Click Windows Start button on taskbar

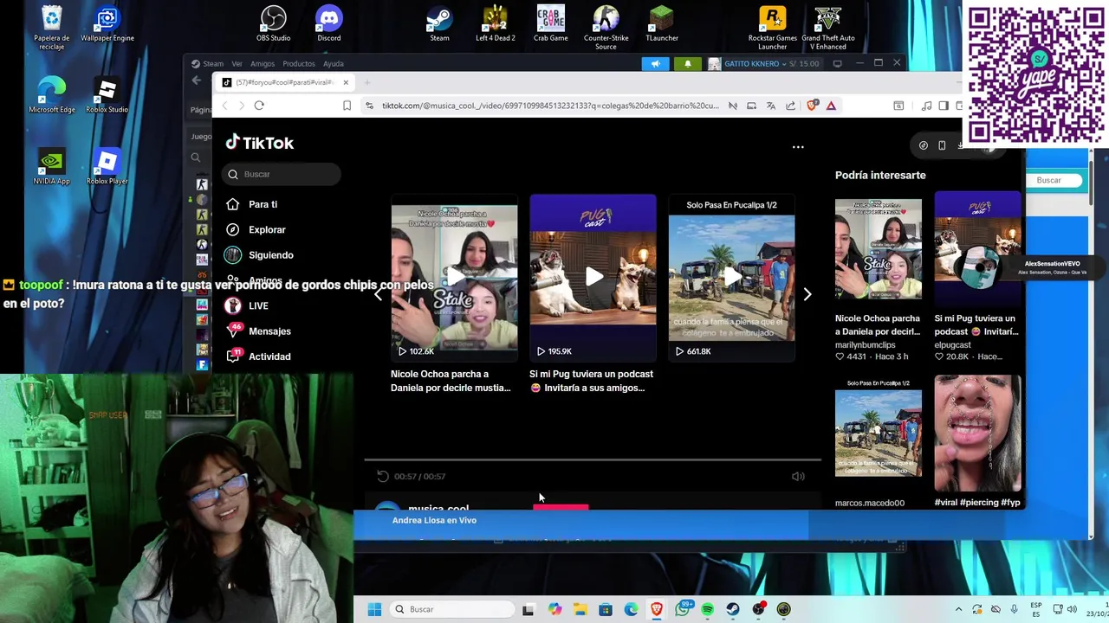coord(374,609)
